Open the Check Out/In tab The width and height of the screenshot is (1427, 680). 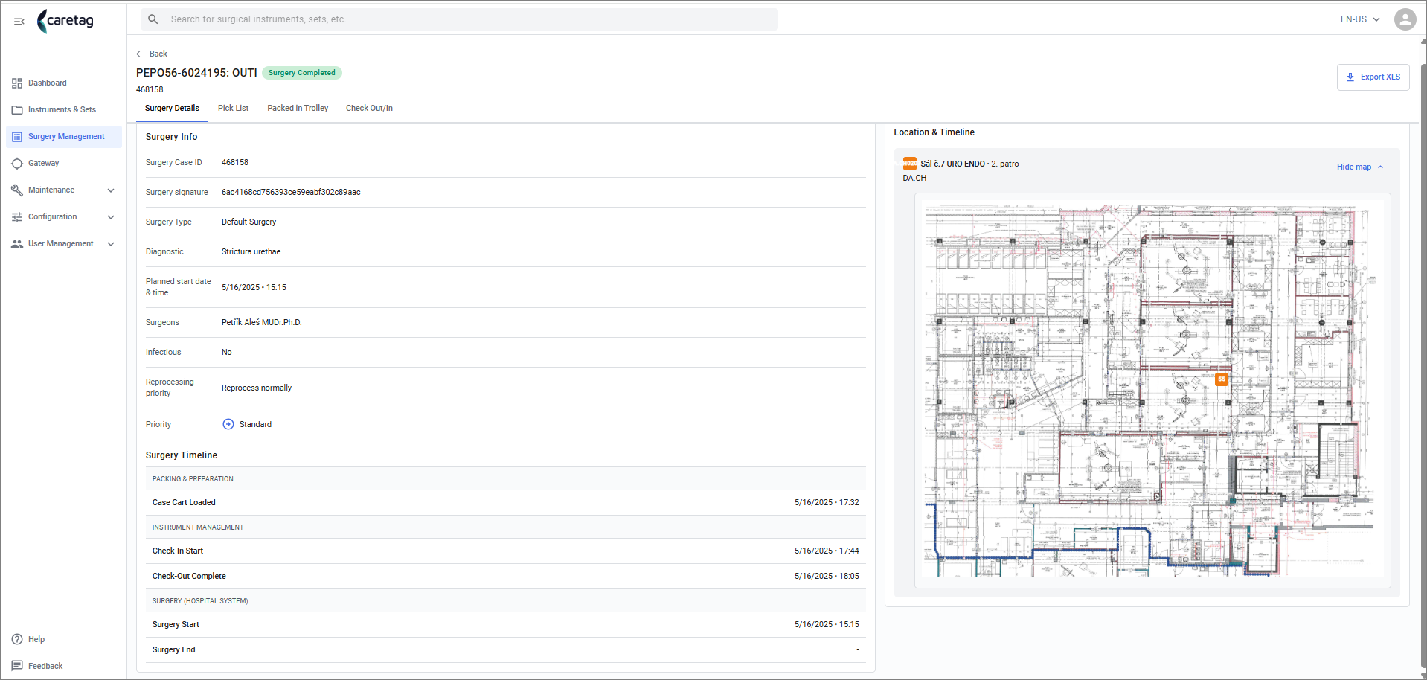point(369,109)
